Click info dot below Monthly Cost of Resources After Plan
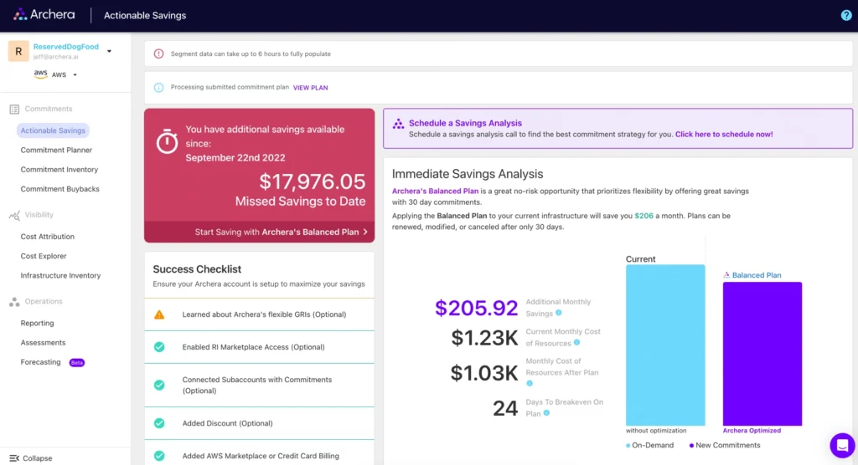858x465 pixels. click(x=530, y=384)
